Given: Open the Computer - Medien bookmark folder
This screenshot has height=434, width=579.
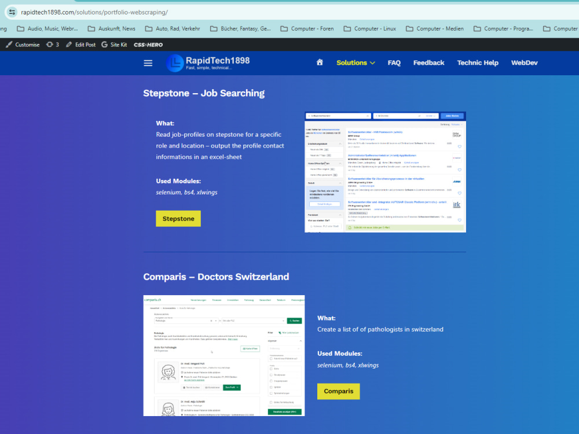Looking at the screenshot, I should (x=435, y=29).
